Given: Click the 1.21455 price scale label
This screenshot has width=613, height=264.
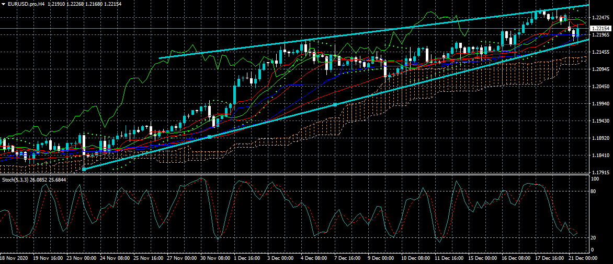Looking at the screenshot, I should 601,52.
